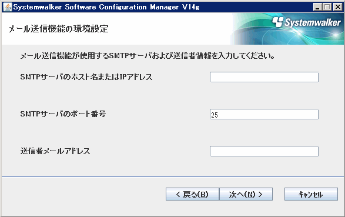Screen dimensions: 345x217
Task: Click the teal swirl banner graphic
Action: [x=288, y=29]
